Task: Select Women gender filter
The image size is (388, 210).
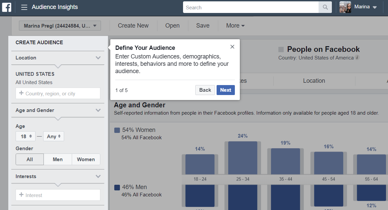Action: pos(86,159)
